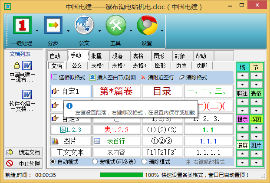Viewport: 270px width, 183px height.
Task: Click the 图片 chart icon cell
Action: [x=71, y=141]
